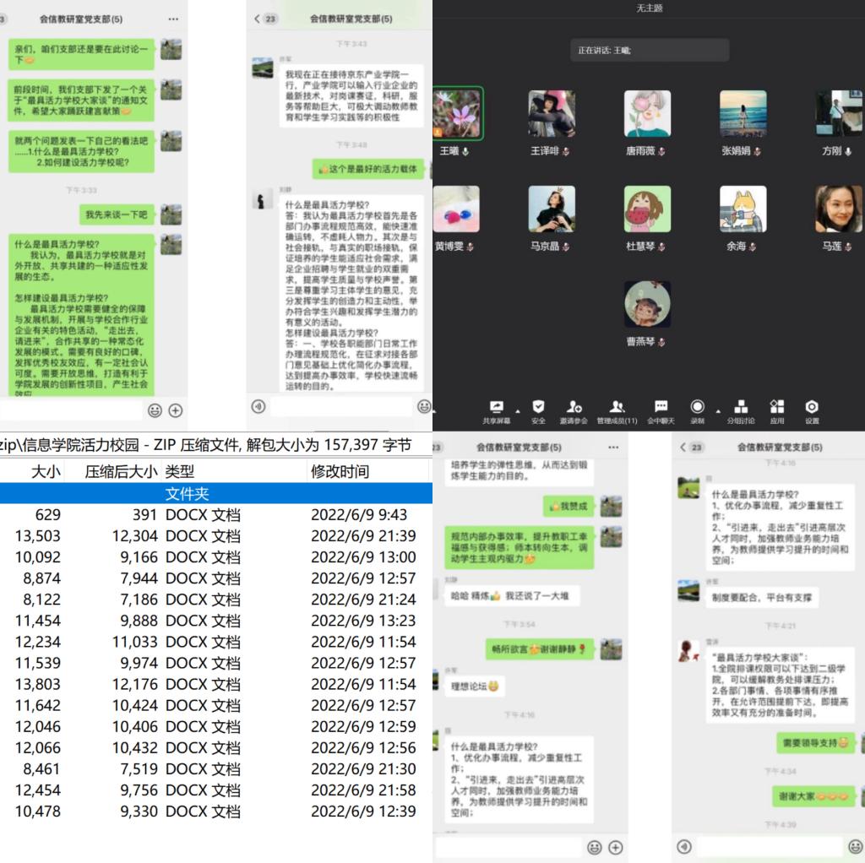This screenshot has width=865, height=863.
Task: Start recording with the 录制 icon
Action: pyautogui.click(x=698, y=407)
